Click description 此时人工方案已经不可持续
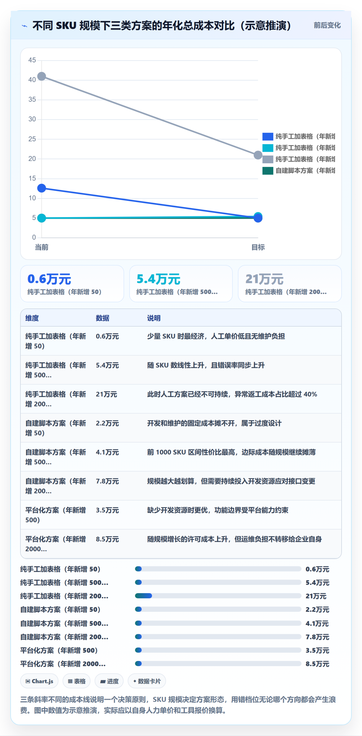362x736 pixels. (x=232, y=394)
